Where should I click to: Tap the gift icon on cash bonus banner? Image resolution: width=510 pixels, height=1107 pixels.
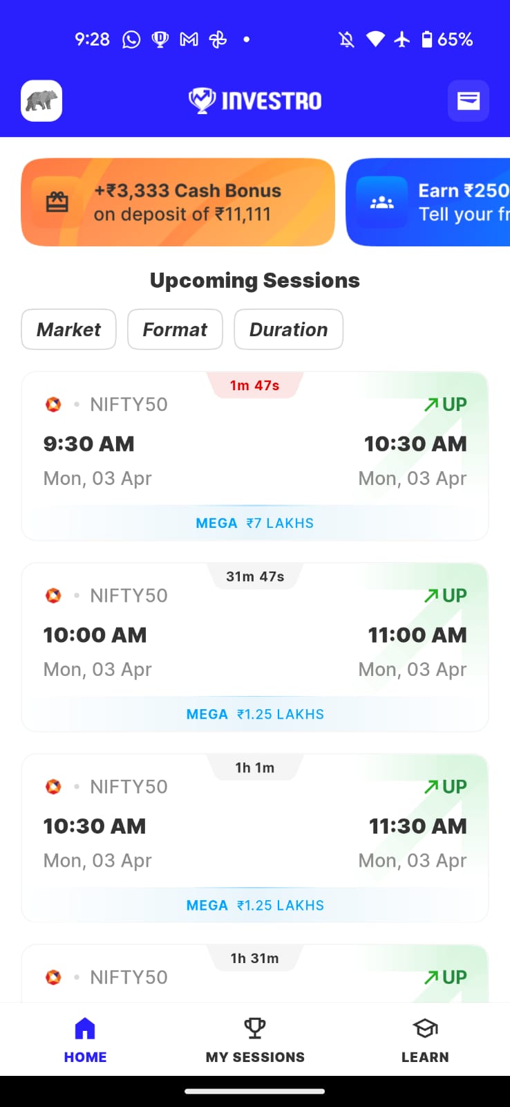coord(57,202)
